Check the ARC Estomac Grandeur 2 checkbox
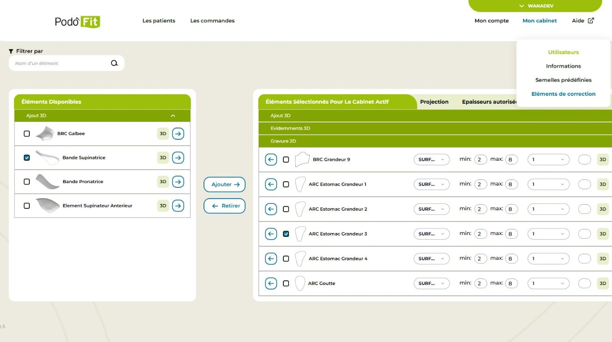 (x=286, y=209)
